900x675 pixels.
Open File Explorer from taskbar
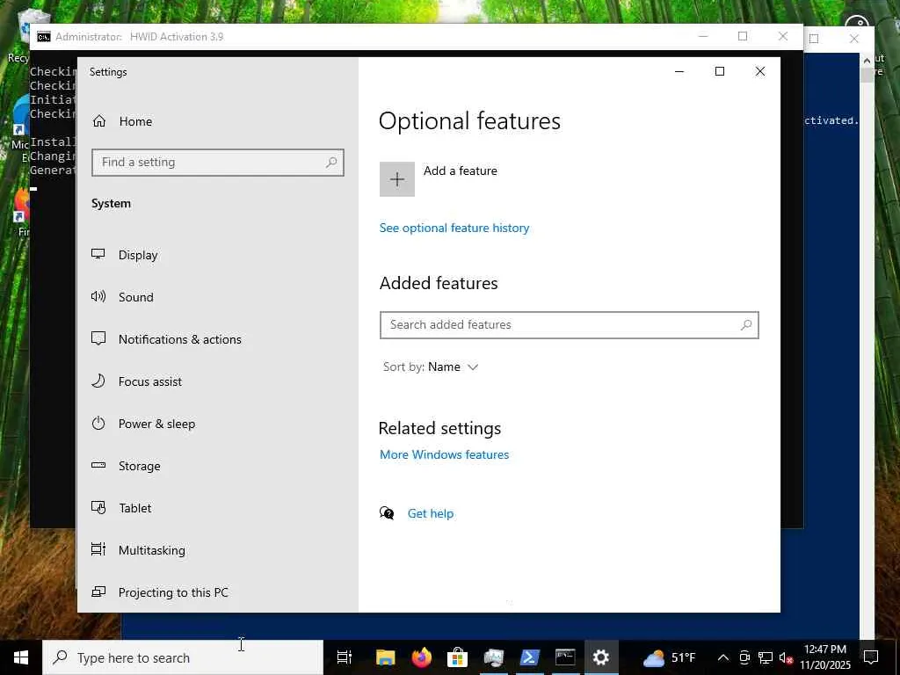pyautogui.click(x=385, y=657)
